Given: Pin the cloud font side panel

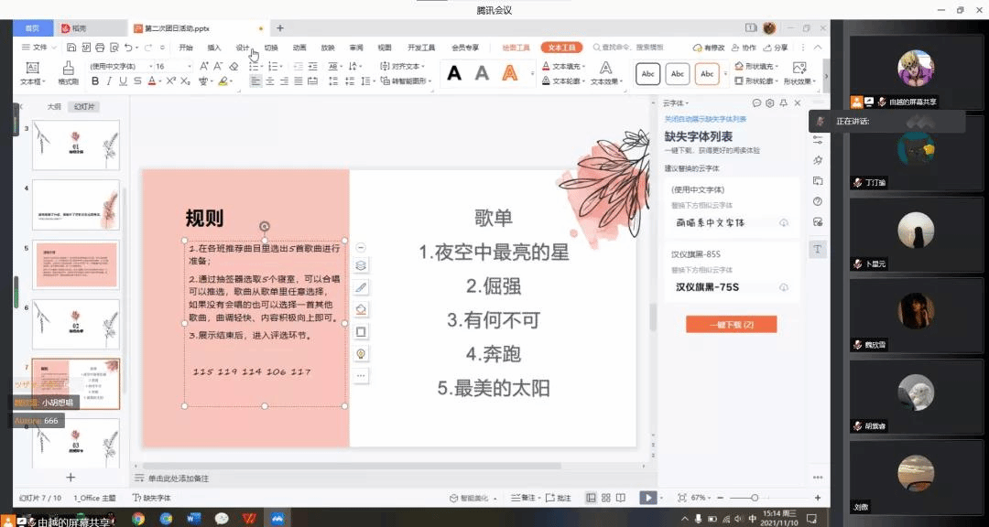Looking at the screenshot, I should [x=784, y=103].
